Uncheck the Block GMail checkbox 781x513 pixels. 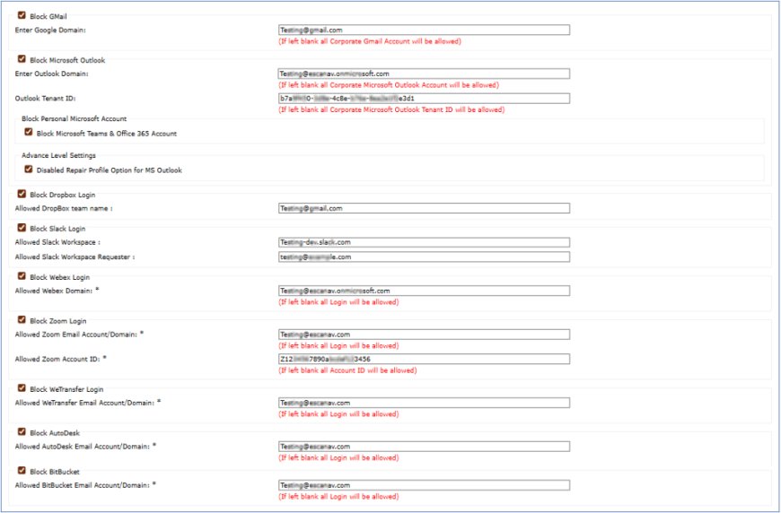(22, 15)
